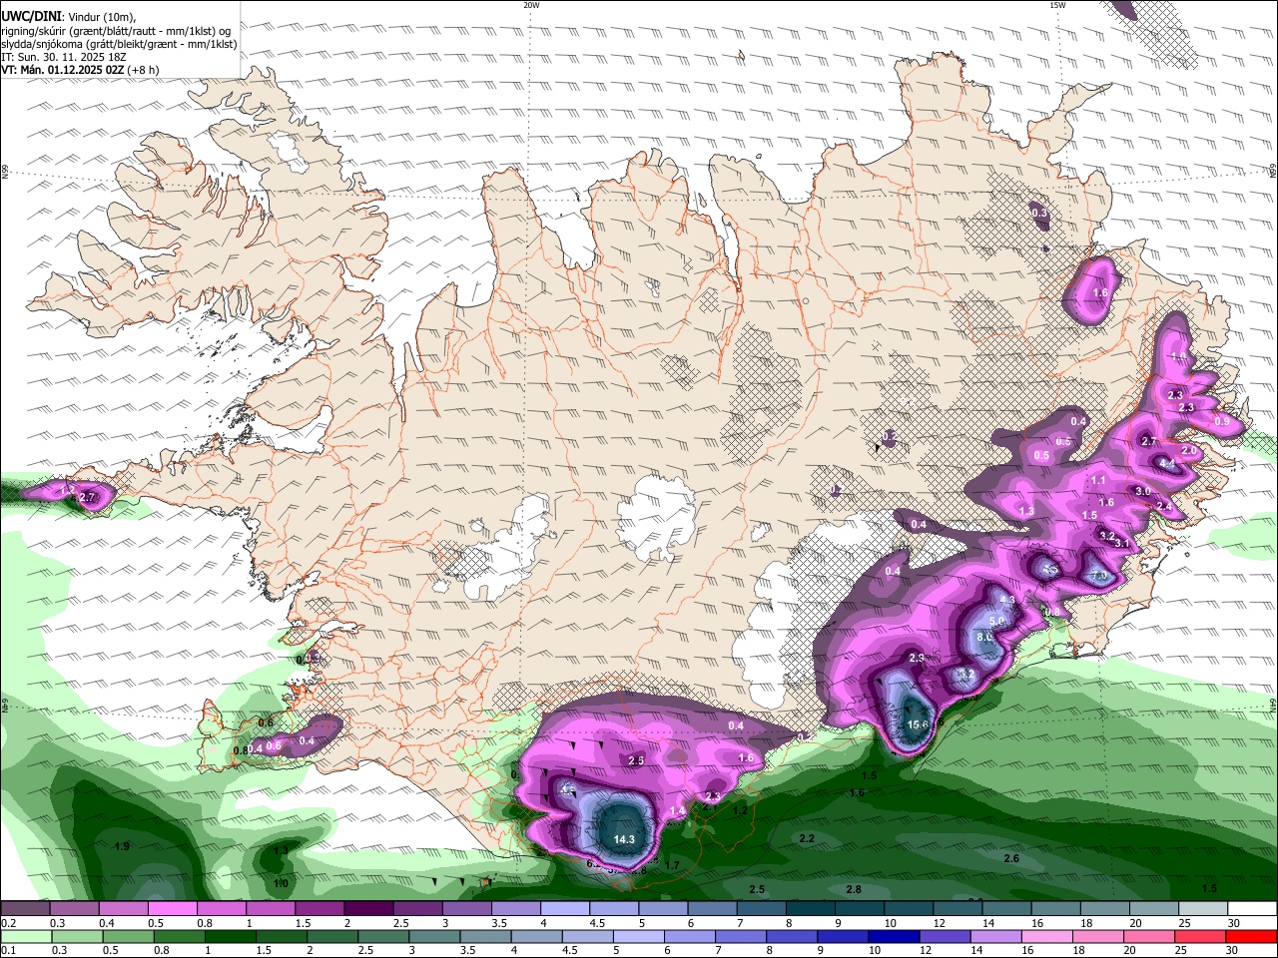Click the 4.4 snowfall value in the east

pyautogui.click(x=1167, y=464)
